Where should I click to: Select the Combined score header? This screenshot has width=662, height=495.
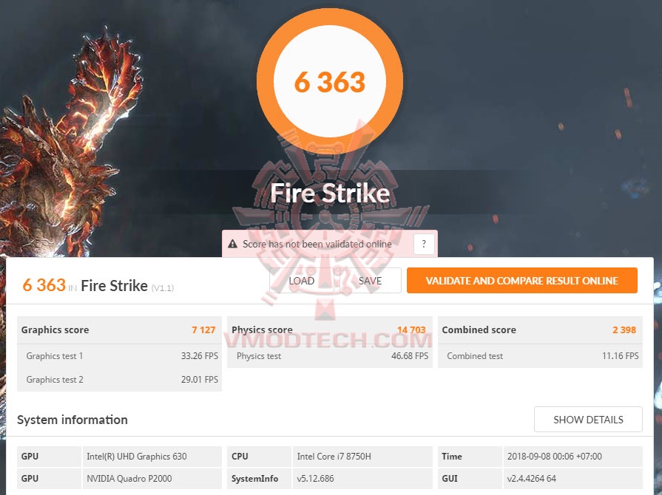[x=540, y=330]
